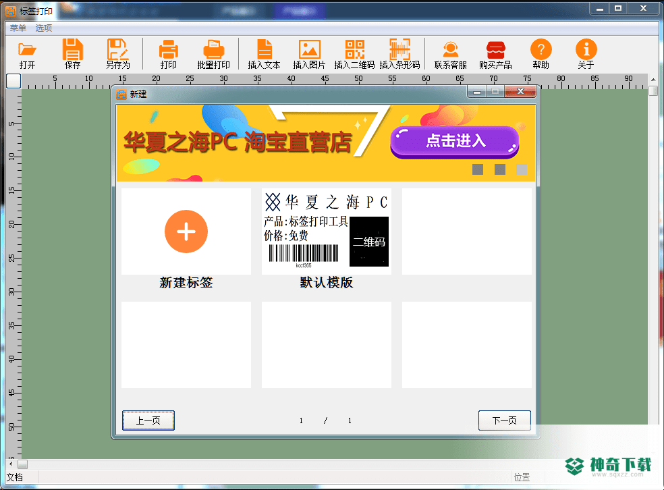Select the first banner carousel indicator square

tap(478, 169)
